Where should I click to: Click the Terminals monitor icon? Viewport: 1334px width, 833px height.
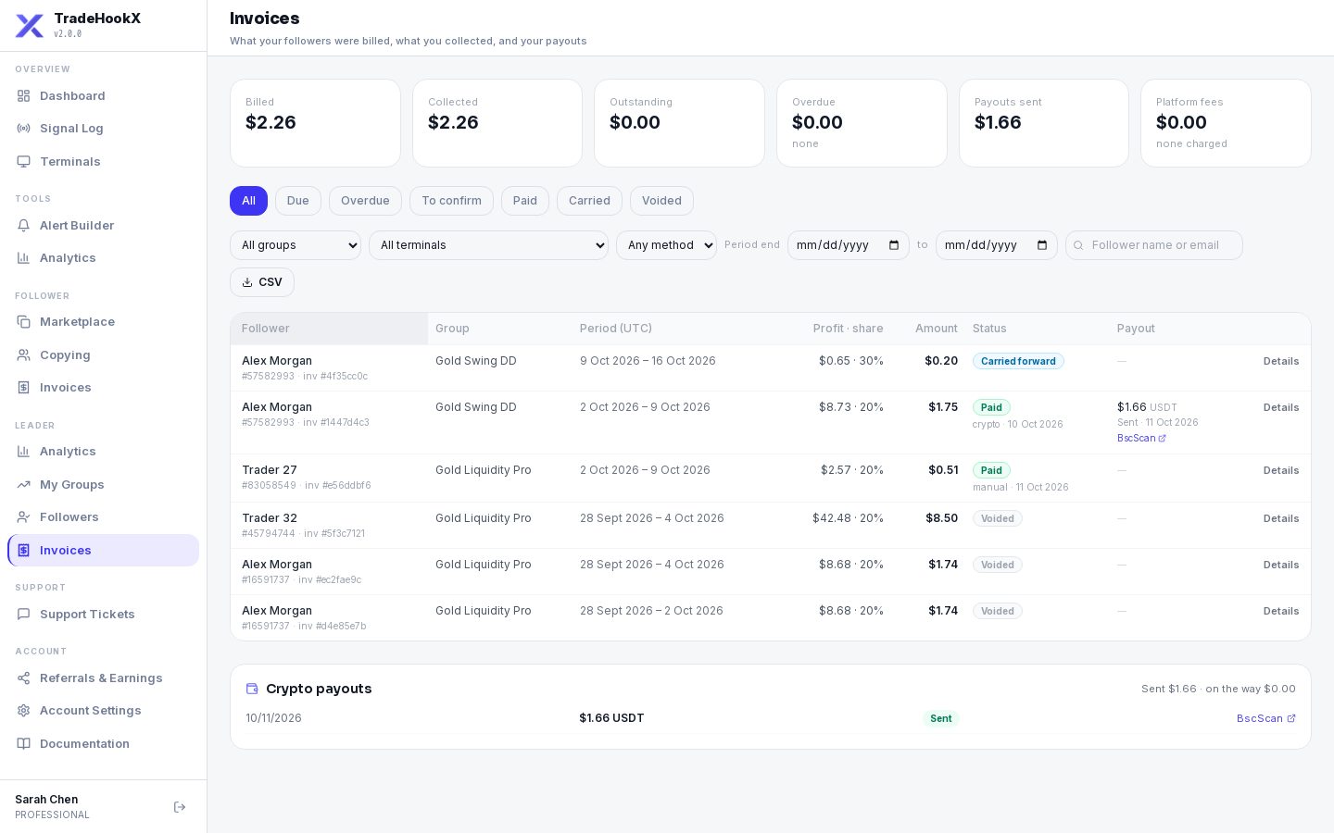coord(24,162)
